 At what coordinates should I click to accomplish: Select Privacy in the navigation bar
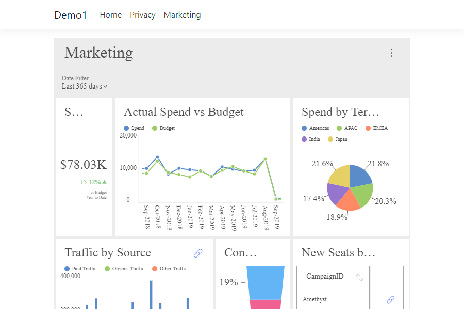tap(142, 14)
